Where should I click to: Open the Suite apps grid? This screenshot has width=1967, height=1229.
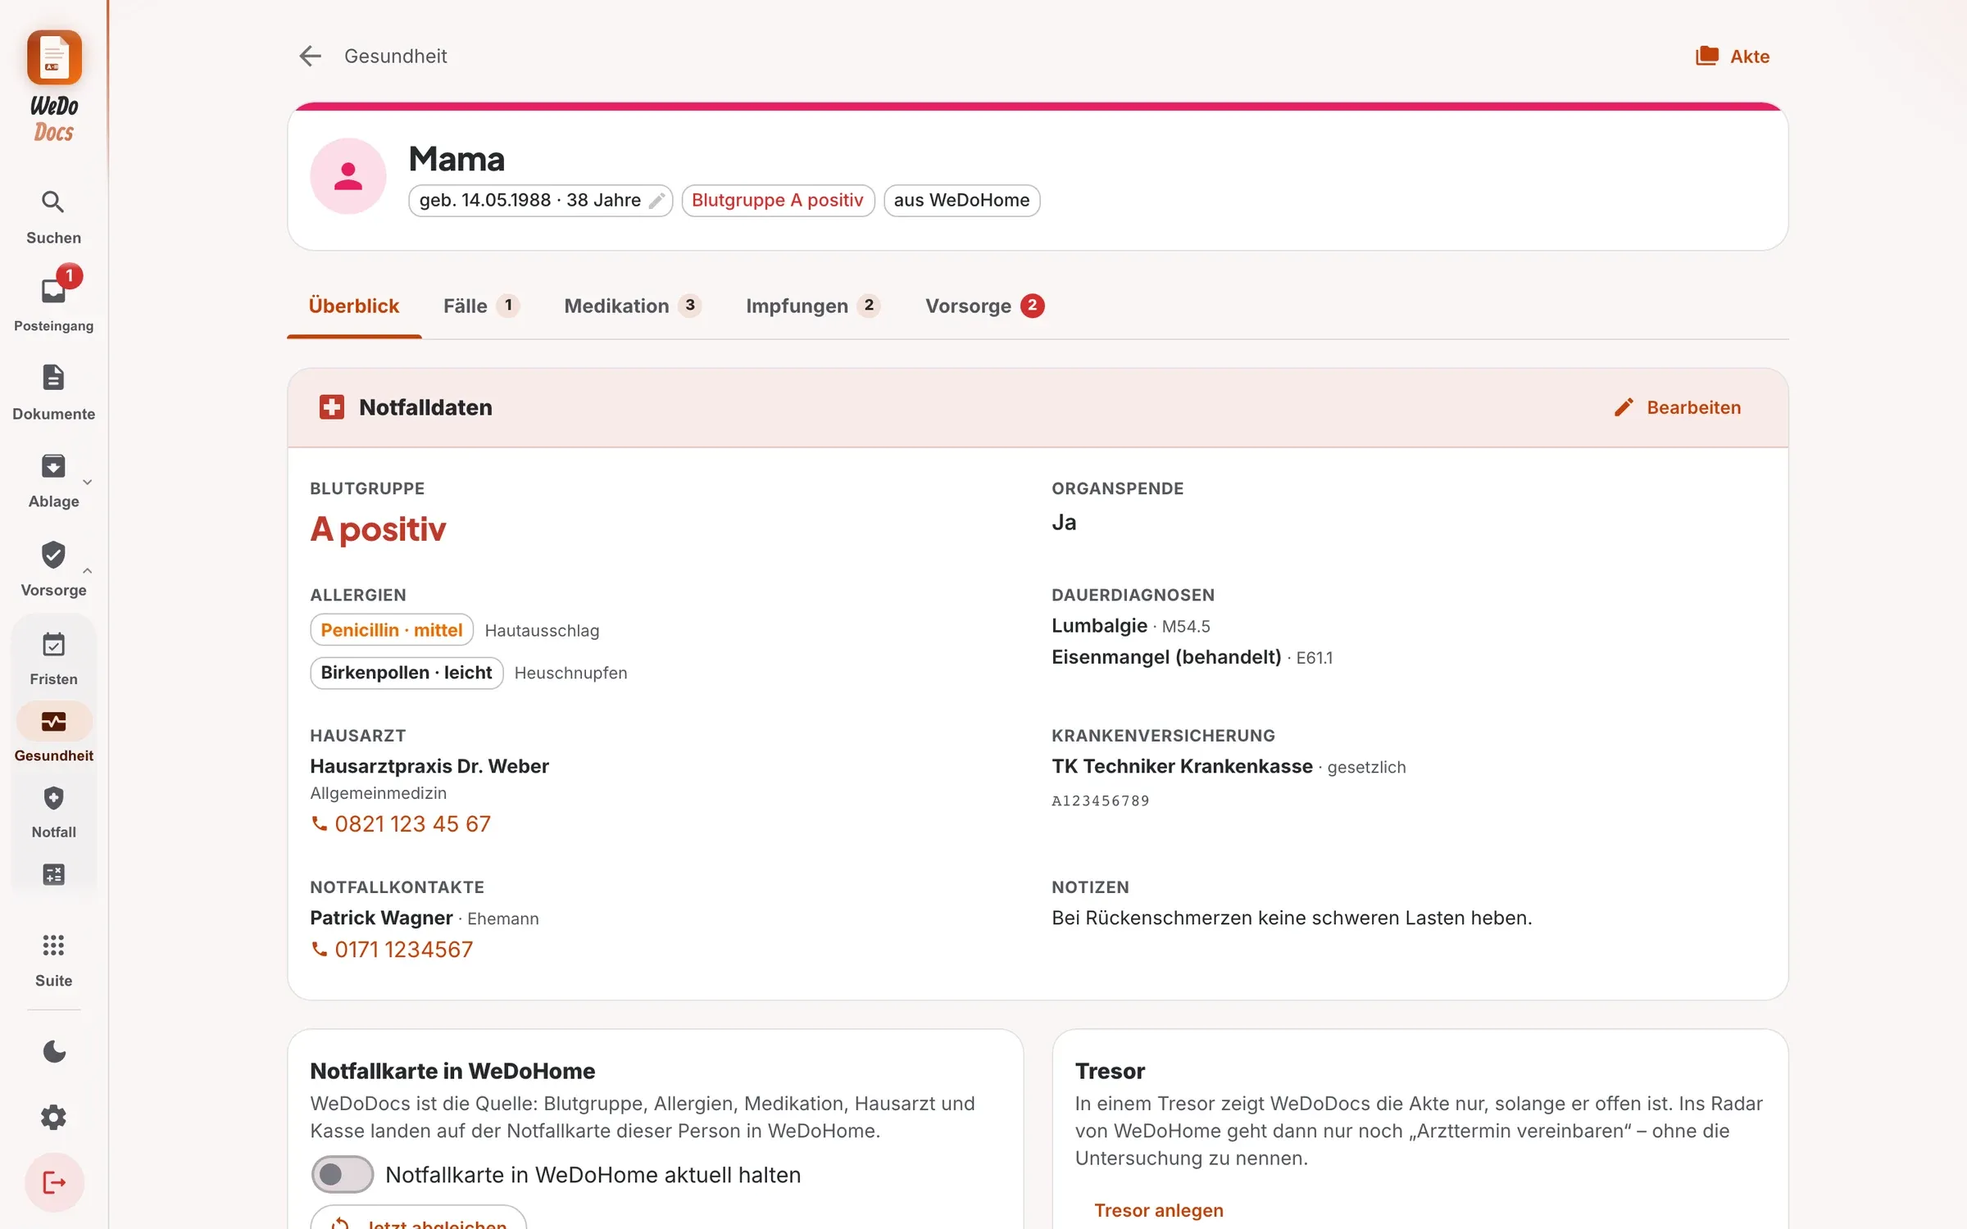[53, 946]
